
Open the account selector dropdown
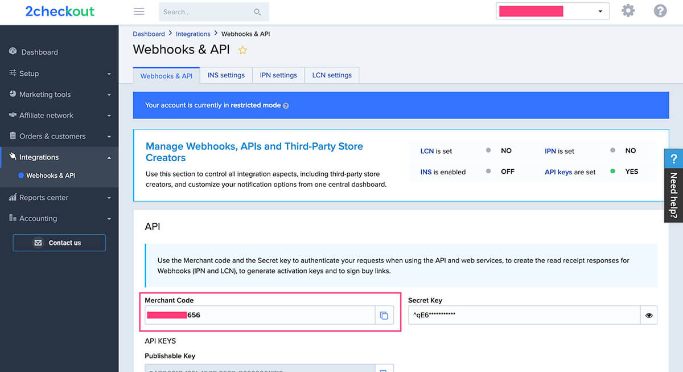[x=600, y=10]
